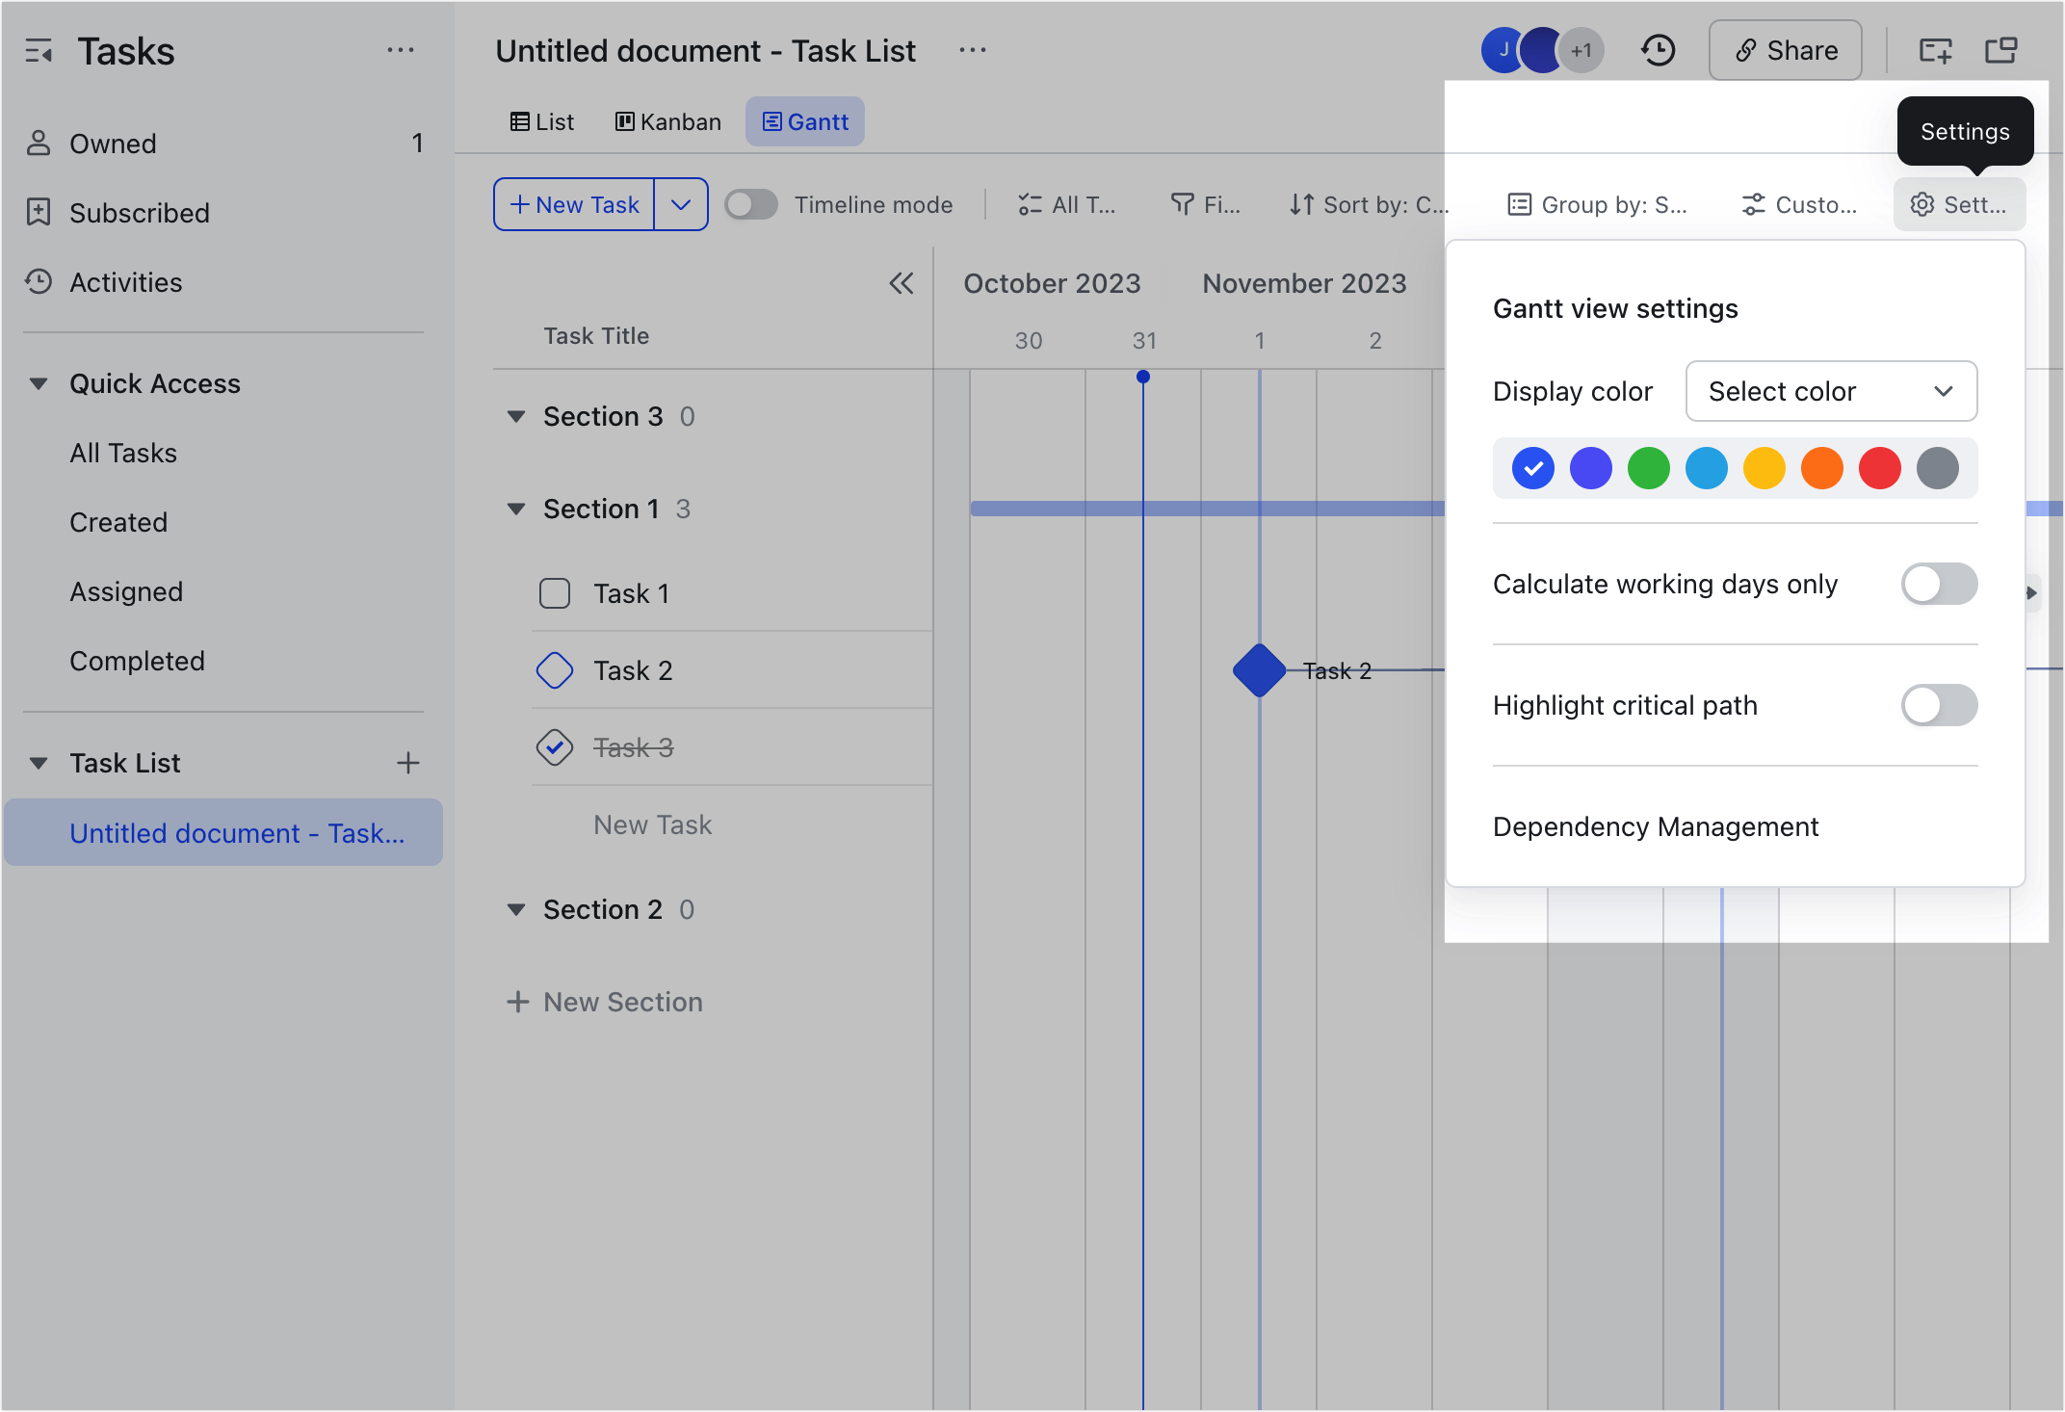Enable Timeline mode switch

751,204
